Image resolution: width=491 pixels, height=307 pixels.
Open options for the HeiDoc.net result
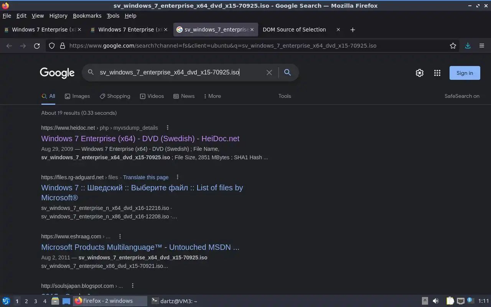(167, 127)
